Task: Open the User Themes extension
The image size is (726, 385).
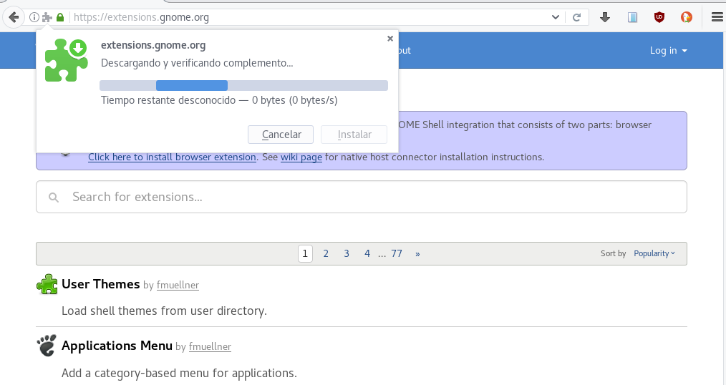Action: coord(100,284)
